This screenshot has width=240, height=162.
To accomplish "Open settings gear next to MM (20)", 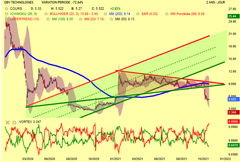I will 81,19.
